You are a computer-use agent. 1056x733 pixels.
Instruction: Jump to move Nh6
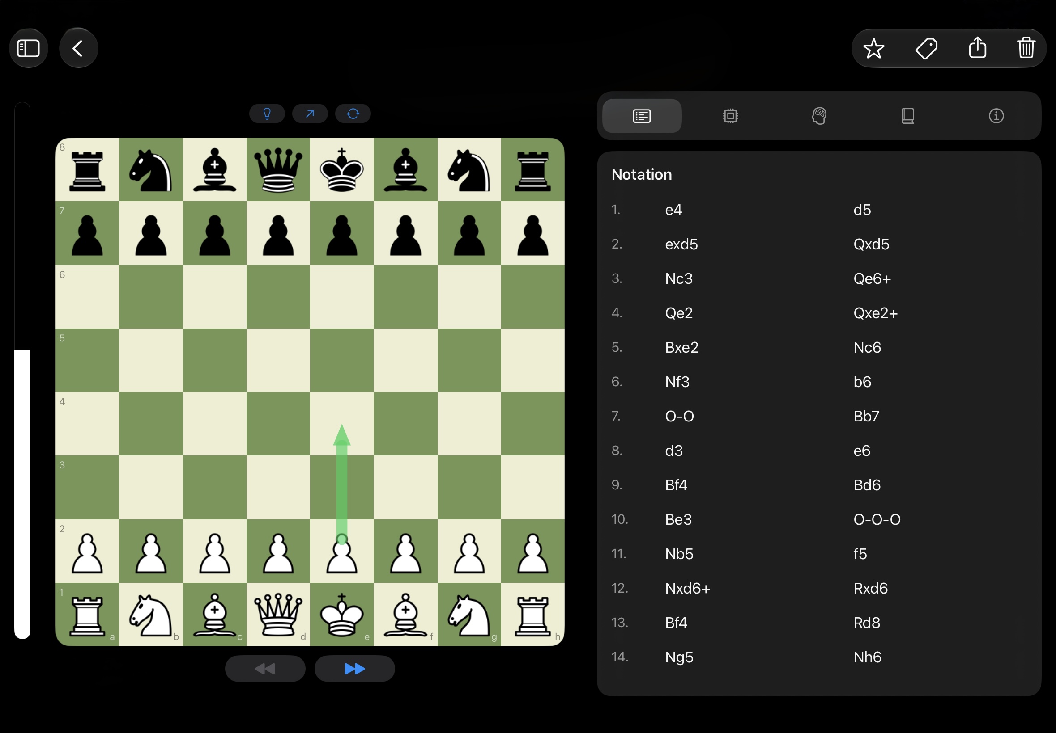[867, 657]
